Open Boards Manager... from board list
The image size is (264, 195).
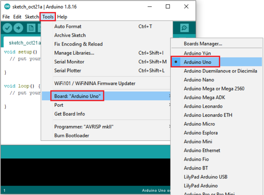[x=217, y=44]
